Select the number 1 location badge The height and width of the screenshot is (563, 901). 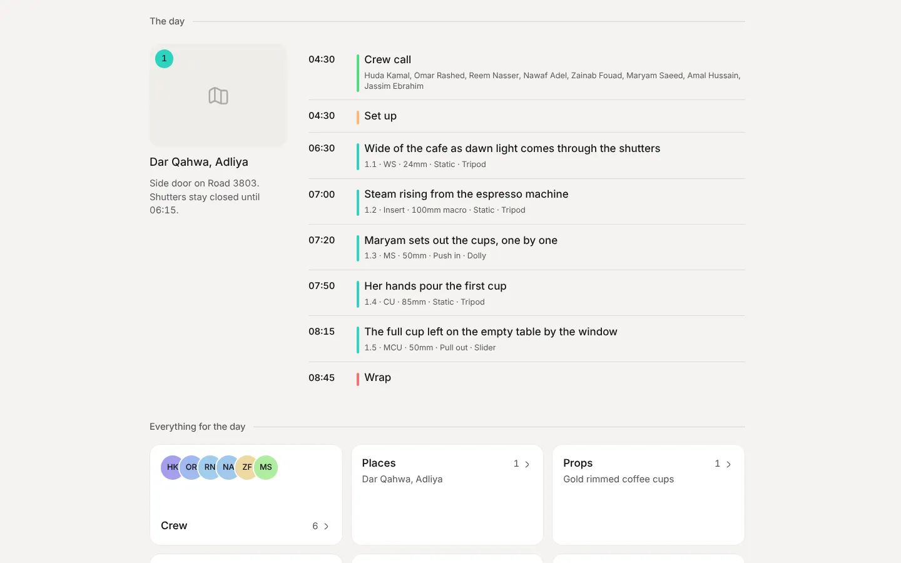coord(164,59)
